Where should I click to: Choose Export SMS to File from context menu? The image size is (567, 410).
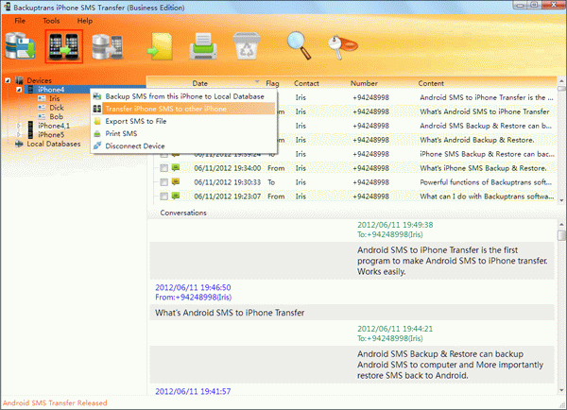[x=183, y=121]
